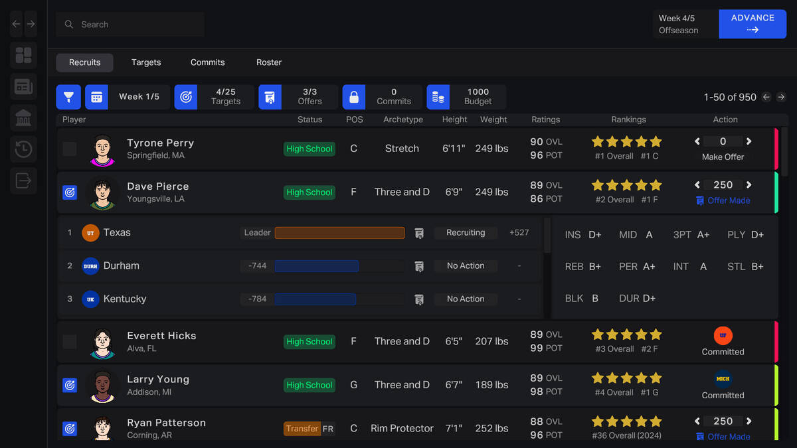Click the Advance week button

(753, 24)
